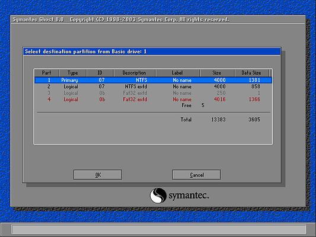The width and height of the screenshot is (316, 237).
Task: Click the size value 4016
Action: click(220, 100)
